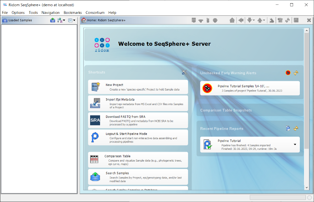Viewport: 314px width, 202px height.
Task: Open the Consortium menu
Action: point(95,12)
